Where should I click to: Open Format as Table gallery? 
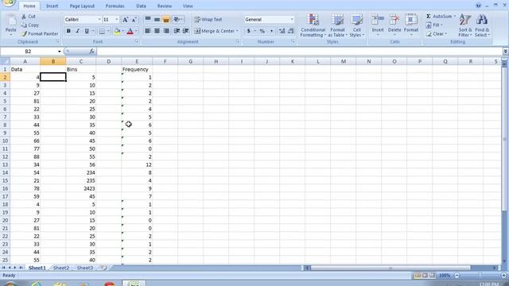[337, 25]
